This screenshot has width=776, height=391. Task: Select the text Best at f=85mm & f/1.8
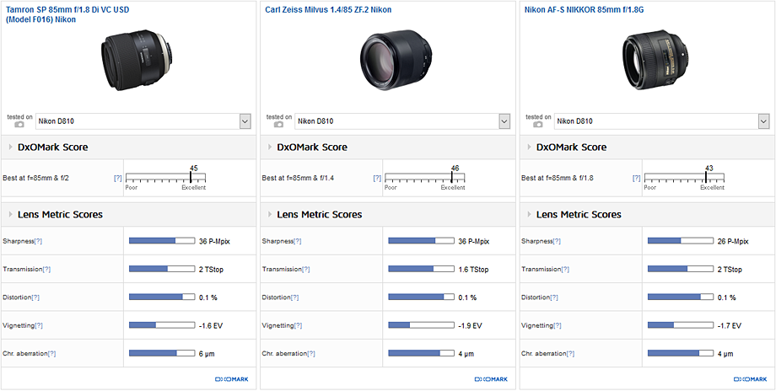pyautogui.click(x=557, y=178)
